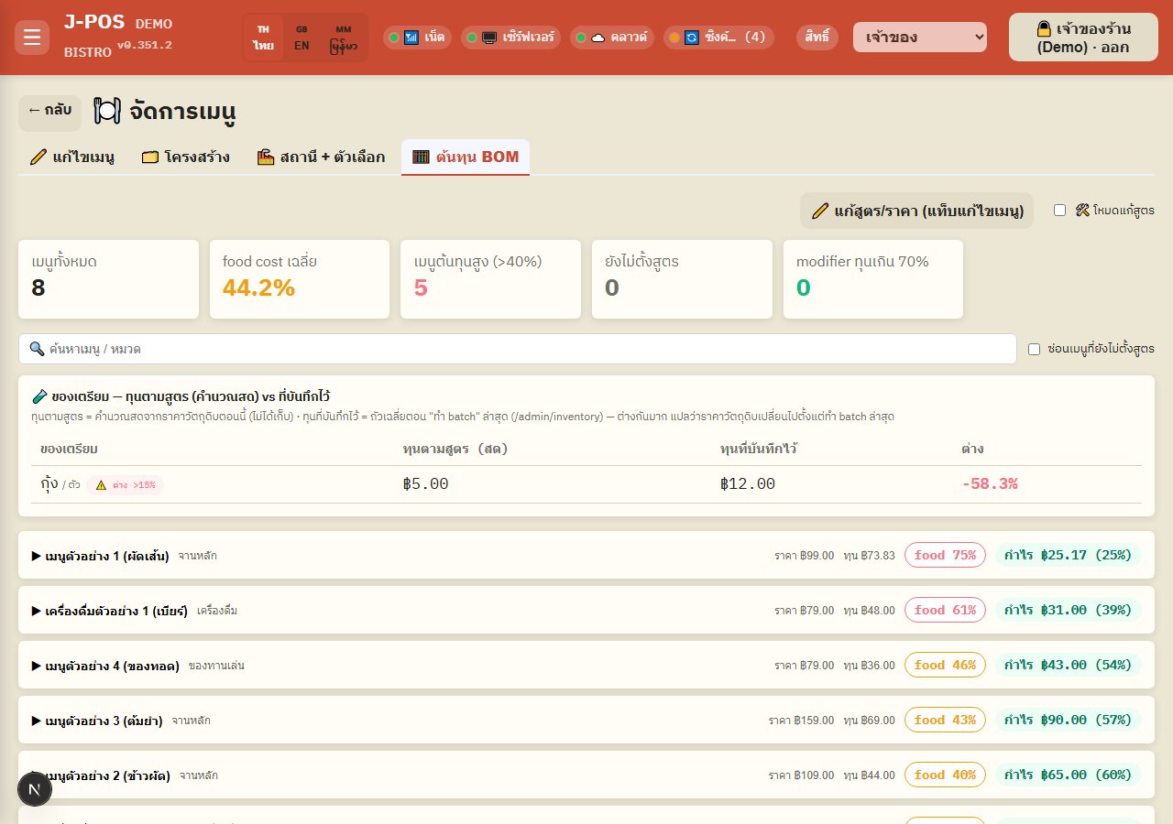Select the ต้นทุน BOM tab
Screen dimensions: 1173x824
(466, 157)
